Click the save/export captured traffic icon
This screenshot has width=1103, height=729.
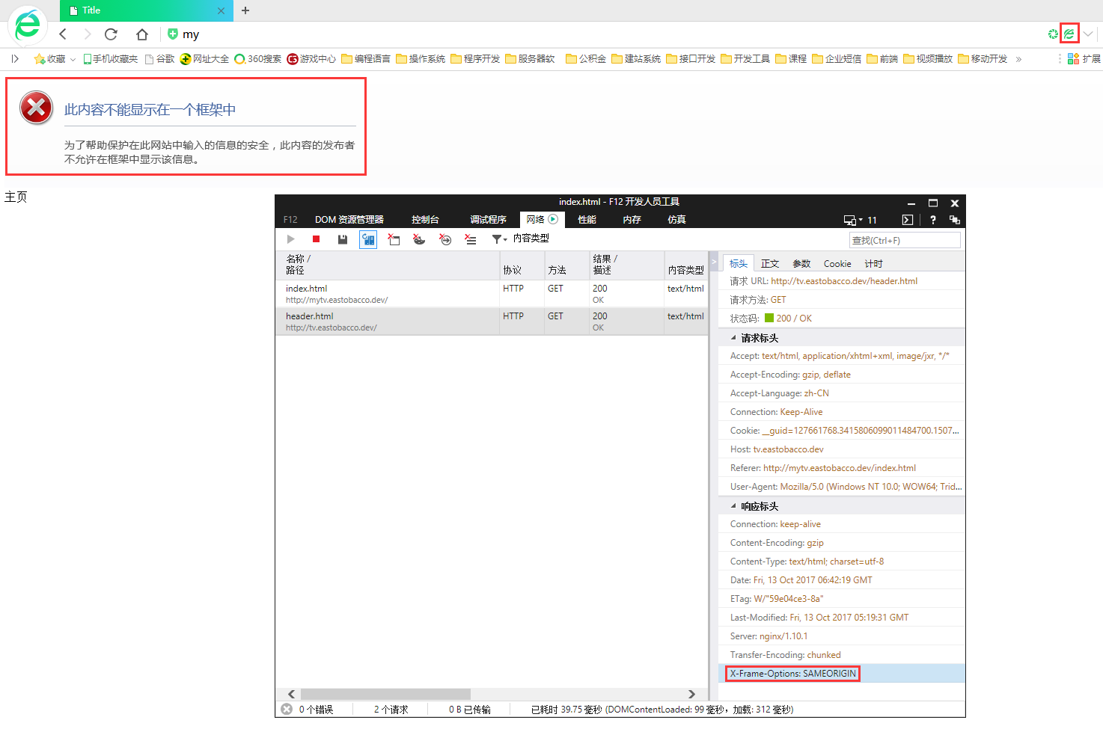click(x=342, y=239)
